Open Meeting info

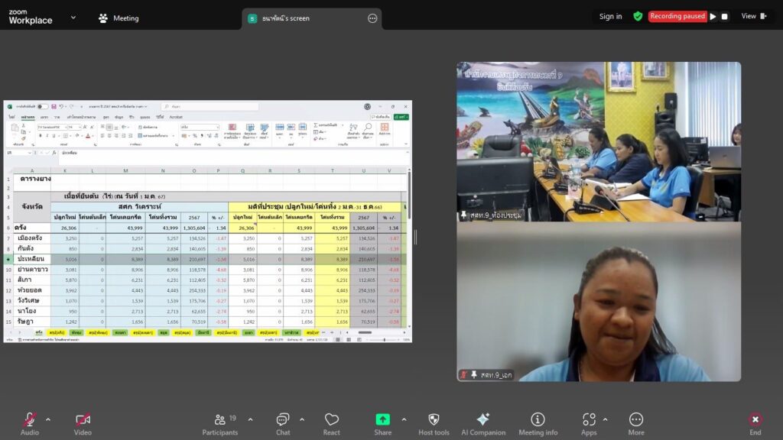[x=538, y=420]
